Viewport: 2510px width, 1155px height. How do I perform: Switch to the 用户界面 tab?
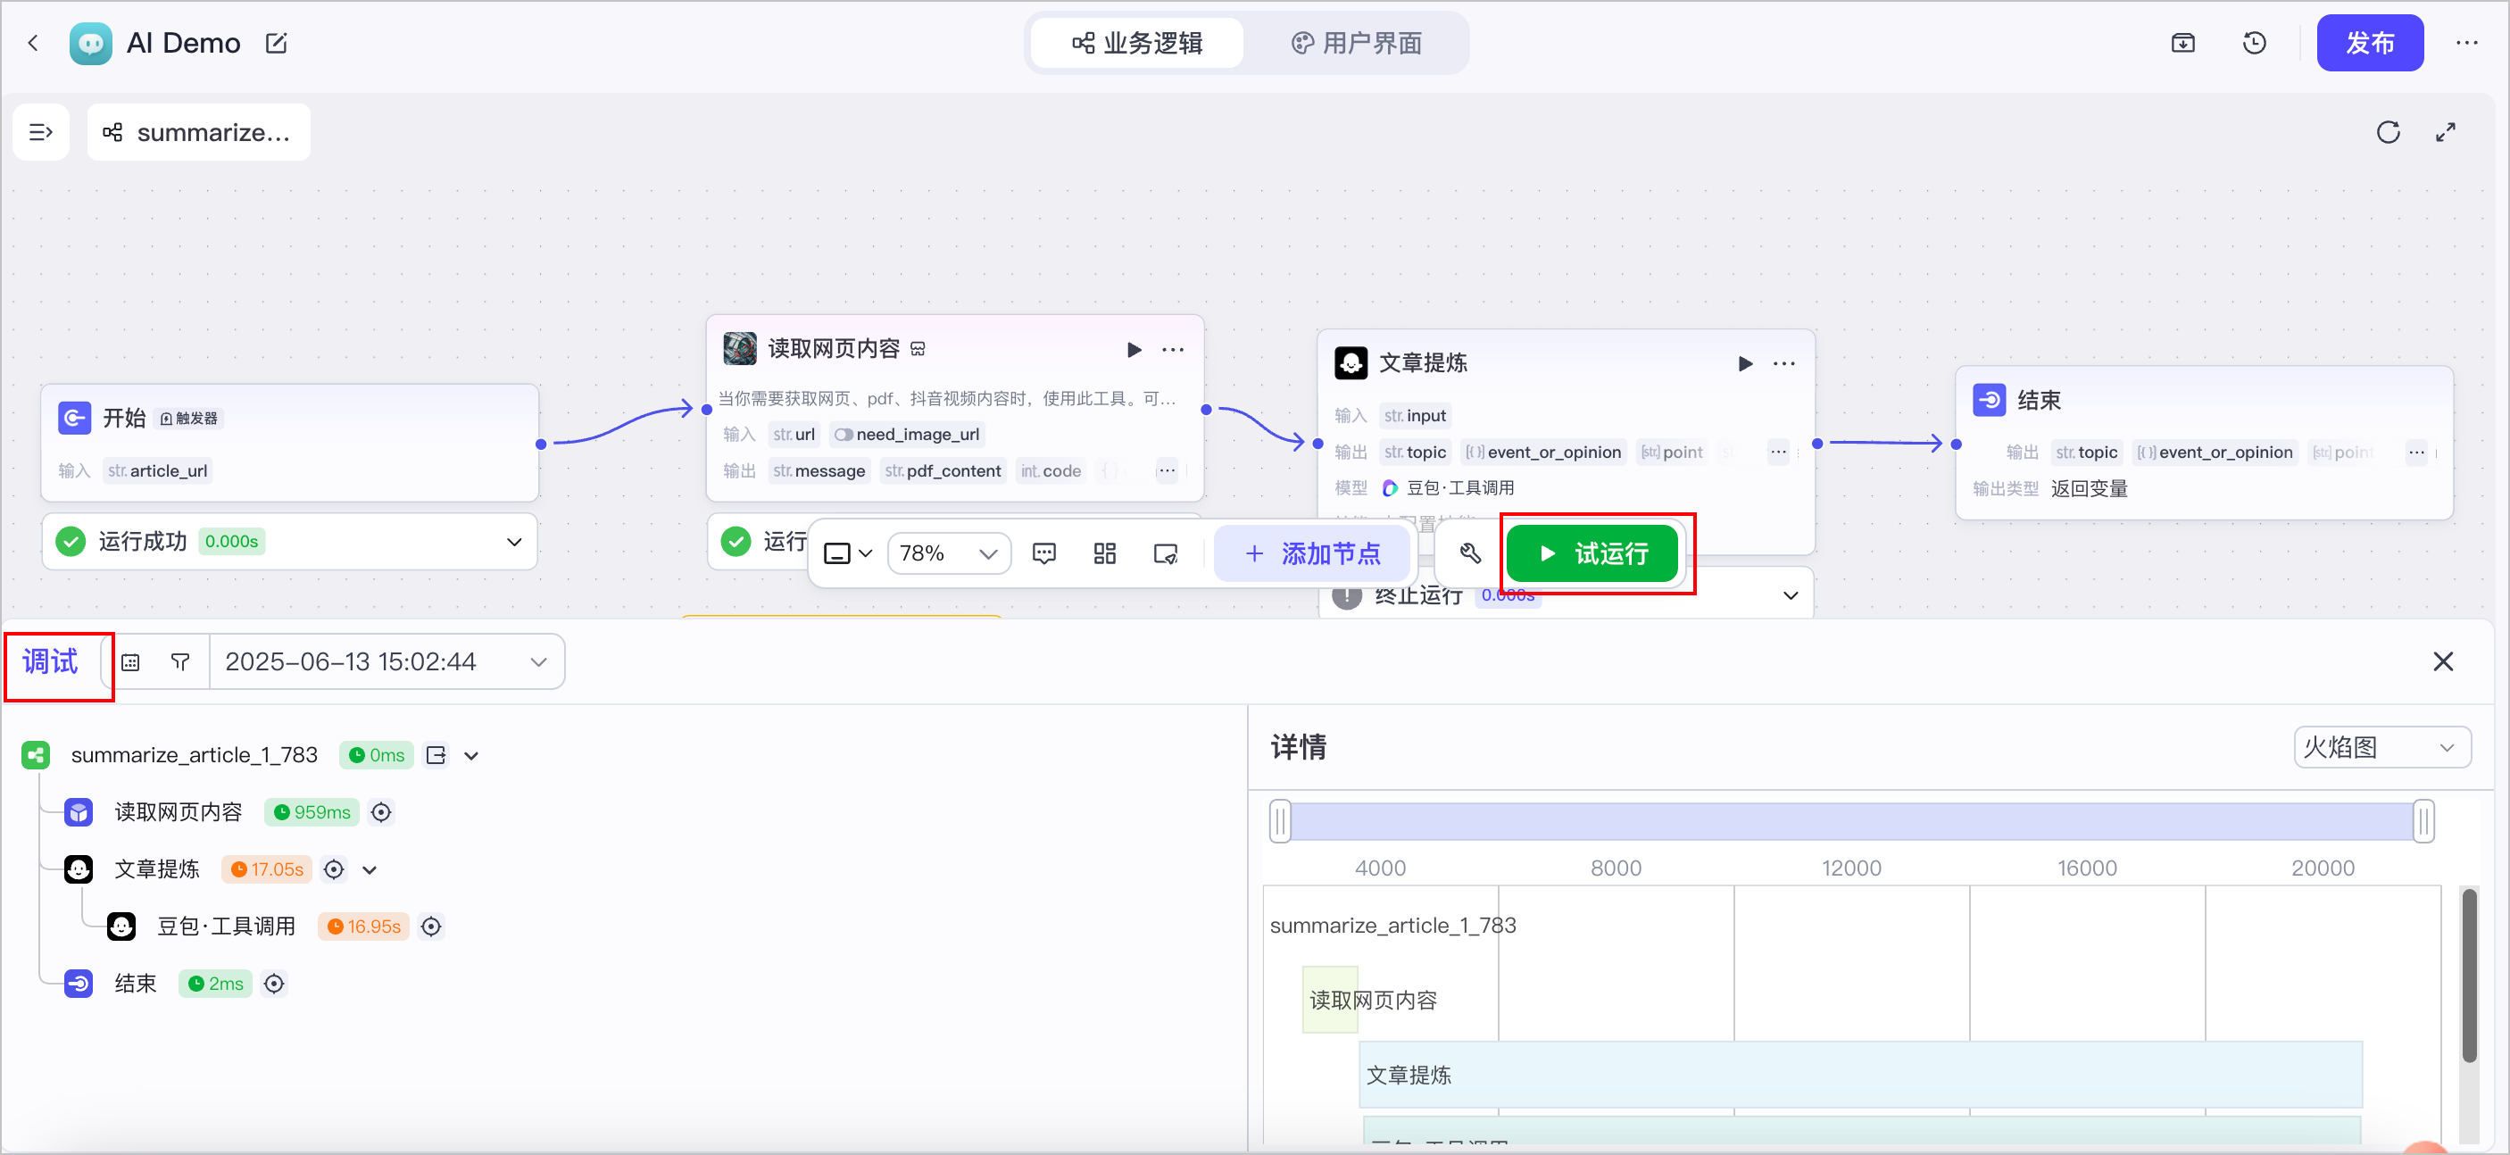1357,43
